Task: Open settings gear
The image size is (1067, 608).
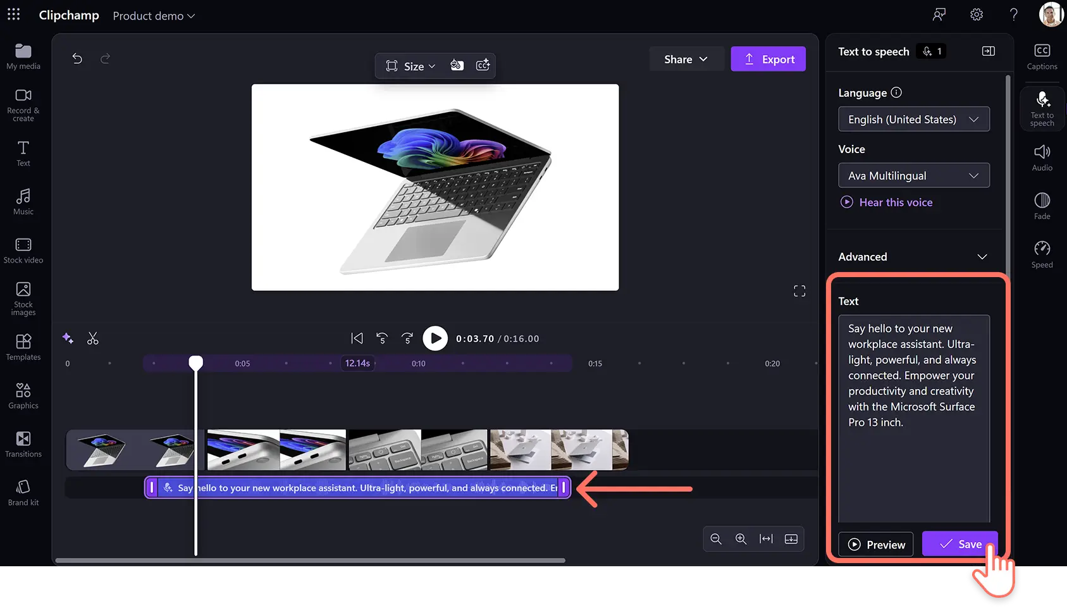Action: (977, 15)
